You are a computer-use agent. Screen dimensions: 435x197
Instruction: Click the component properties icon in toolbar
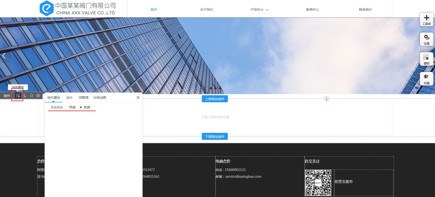pyautogui.click(x=18, y=96)
